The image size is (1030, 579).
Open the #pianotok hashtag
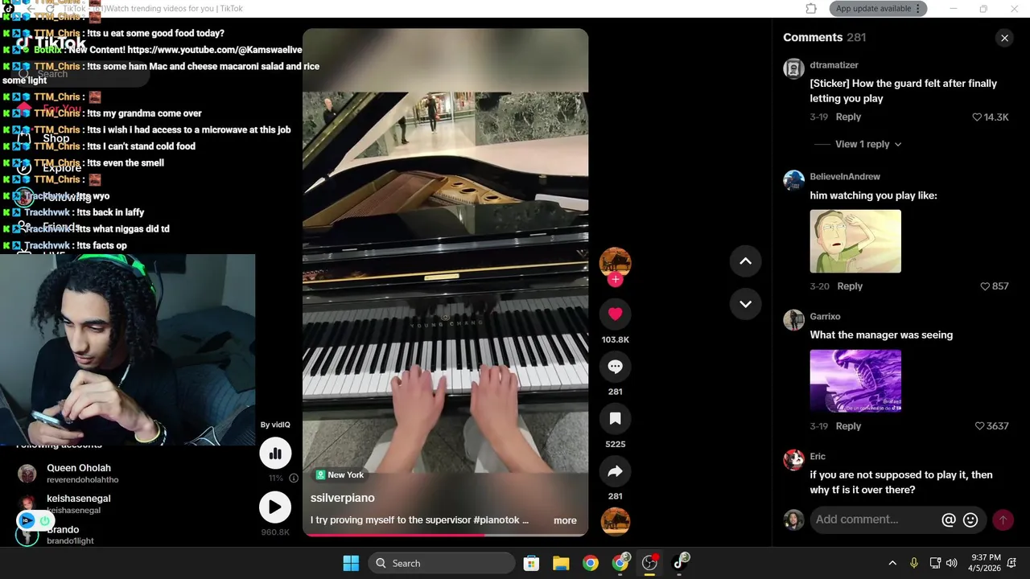(496, 520)
